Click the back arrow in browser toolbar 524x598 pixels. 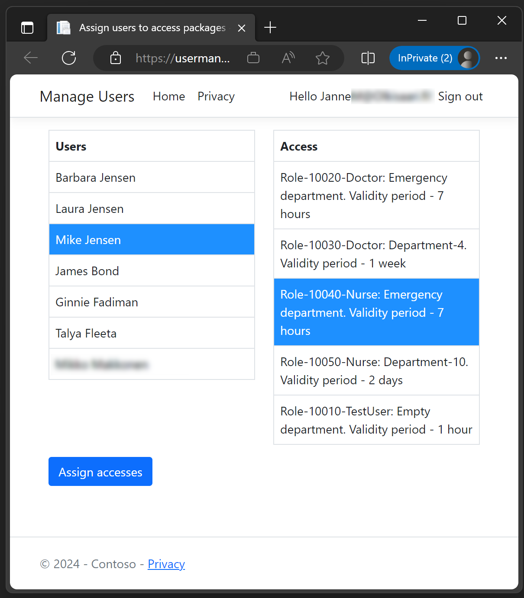point(31,58)
